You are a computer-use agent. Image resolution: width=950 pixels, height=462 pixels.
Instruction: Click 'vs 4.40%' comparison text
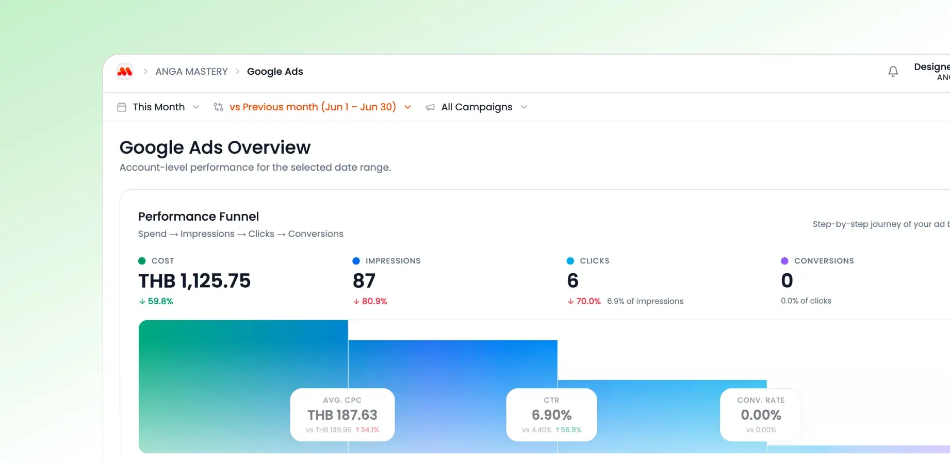[x=536, y=430]
